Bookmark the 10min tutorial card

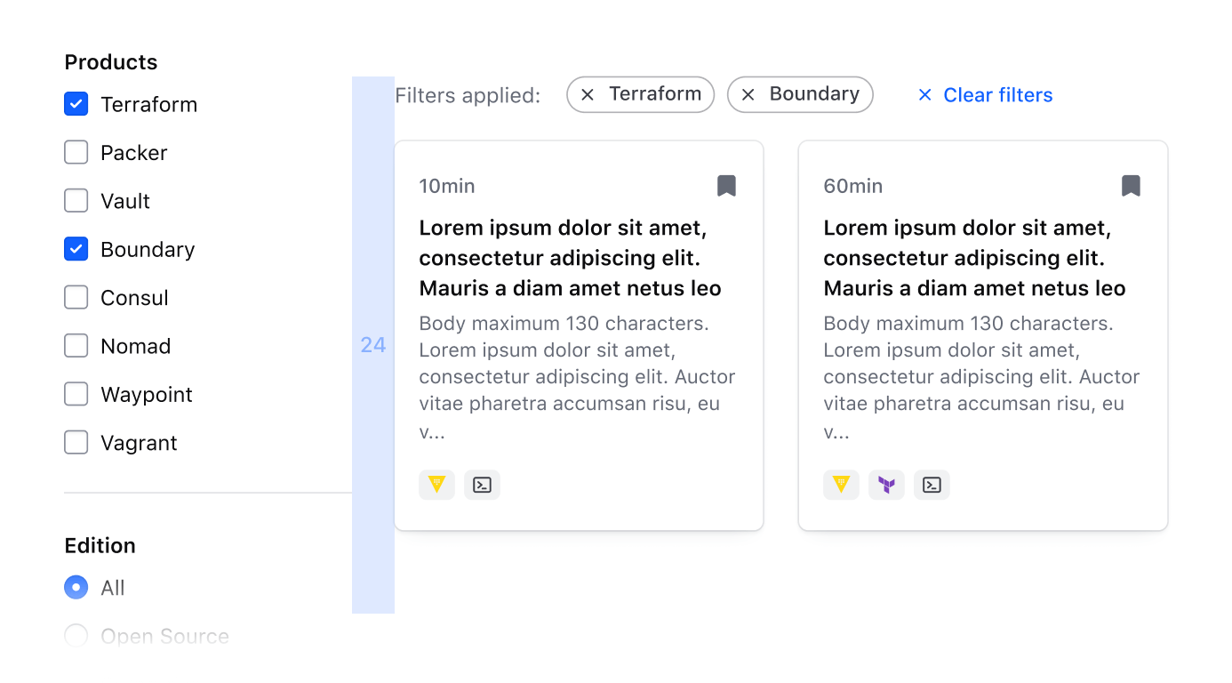pos(726,185)
